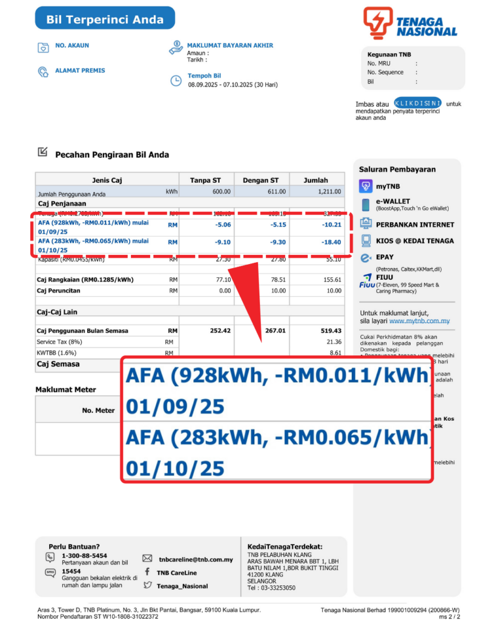Click the SMS icon beside 15454
This screenshot has height=620, width=496.
click(50, 573)
